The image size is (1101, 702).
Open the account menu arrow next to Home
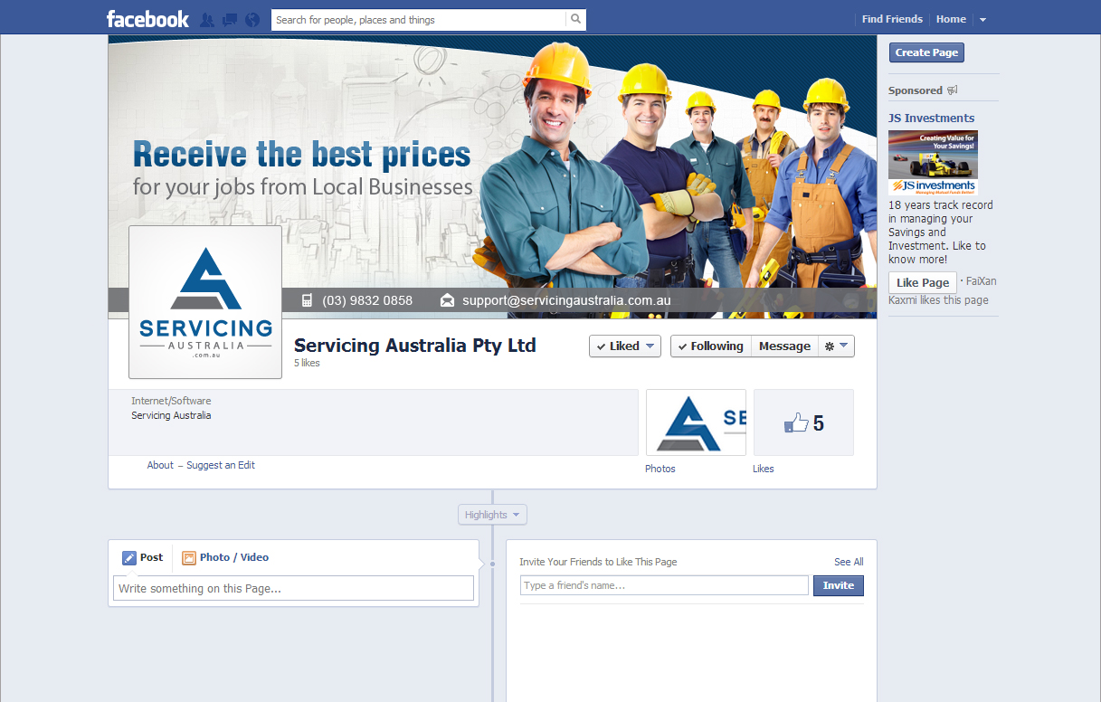point(983,20)
